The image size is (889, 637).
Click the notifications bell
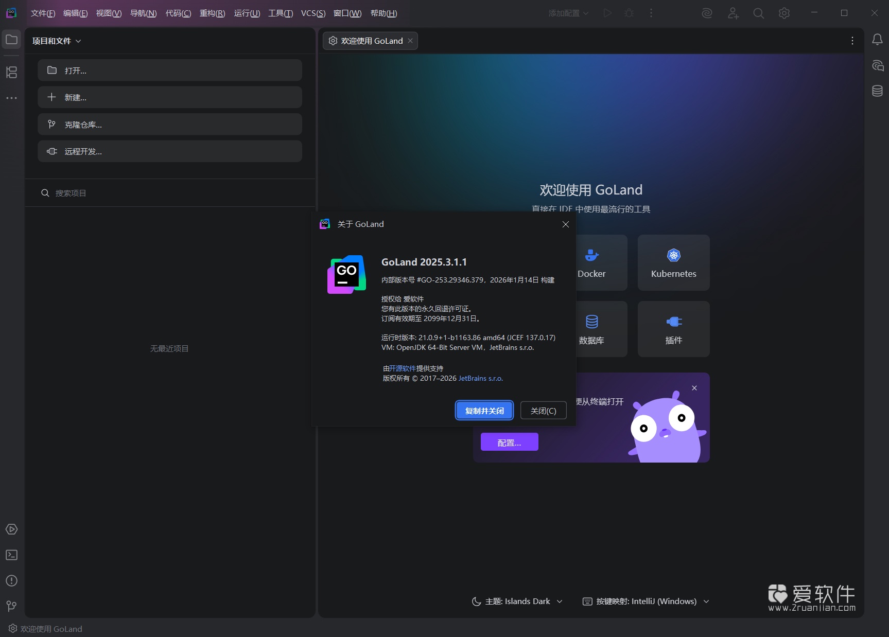click(878, 39)
